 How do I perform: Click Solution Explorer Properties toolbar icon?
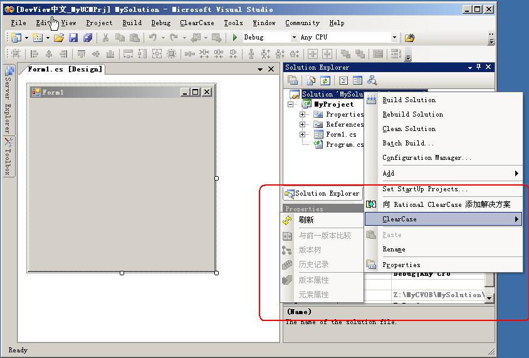[293, 80]
